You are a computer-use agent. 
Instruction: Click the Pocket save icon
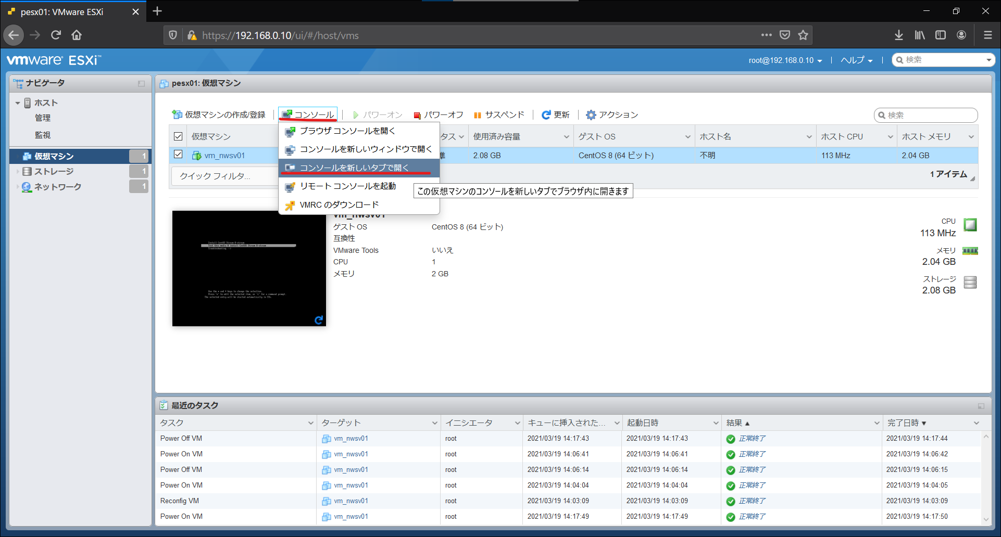pyautogui.click(x=785, y=35)
